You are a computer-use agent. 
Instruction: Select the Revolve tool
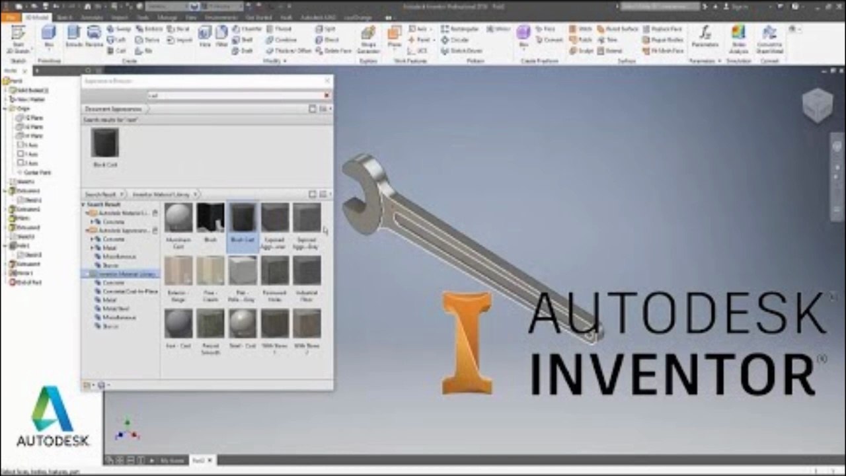coord(94,37)
